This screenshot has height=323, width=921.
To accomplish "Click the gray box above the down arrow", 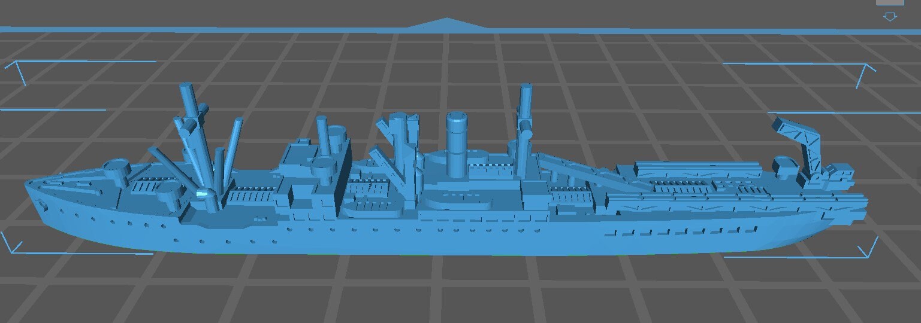I will click(x=890, y=2).
